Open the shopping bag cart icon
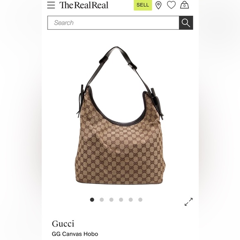 [x=185, y=5]
